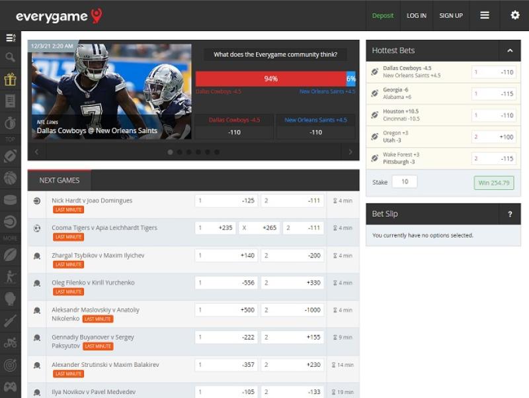
Task: Open the darts target icon
Action: click(x=10, y=364)
